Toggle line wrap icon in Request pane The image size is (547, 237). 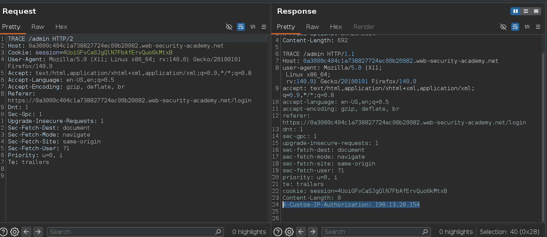pos(241,27)
